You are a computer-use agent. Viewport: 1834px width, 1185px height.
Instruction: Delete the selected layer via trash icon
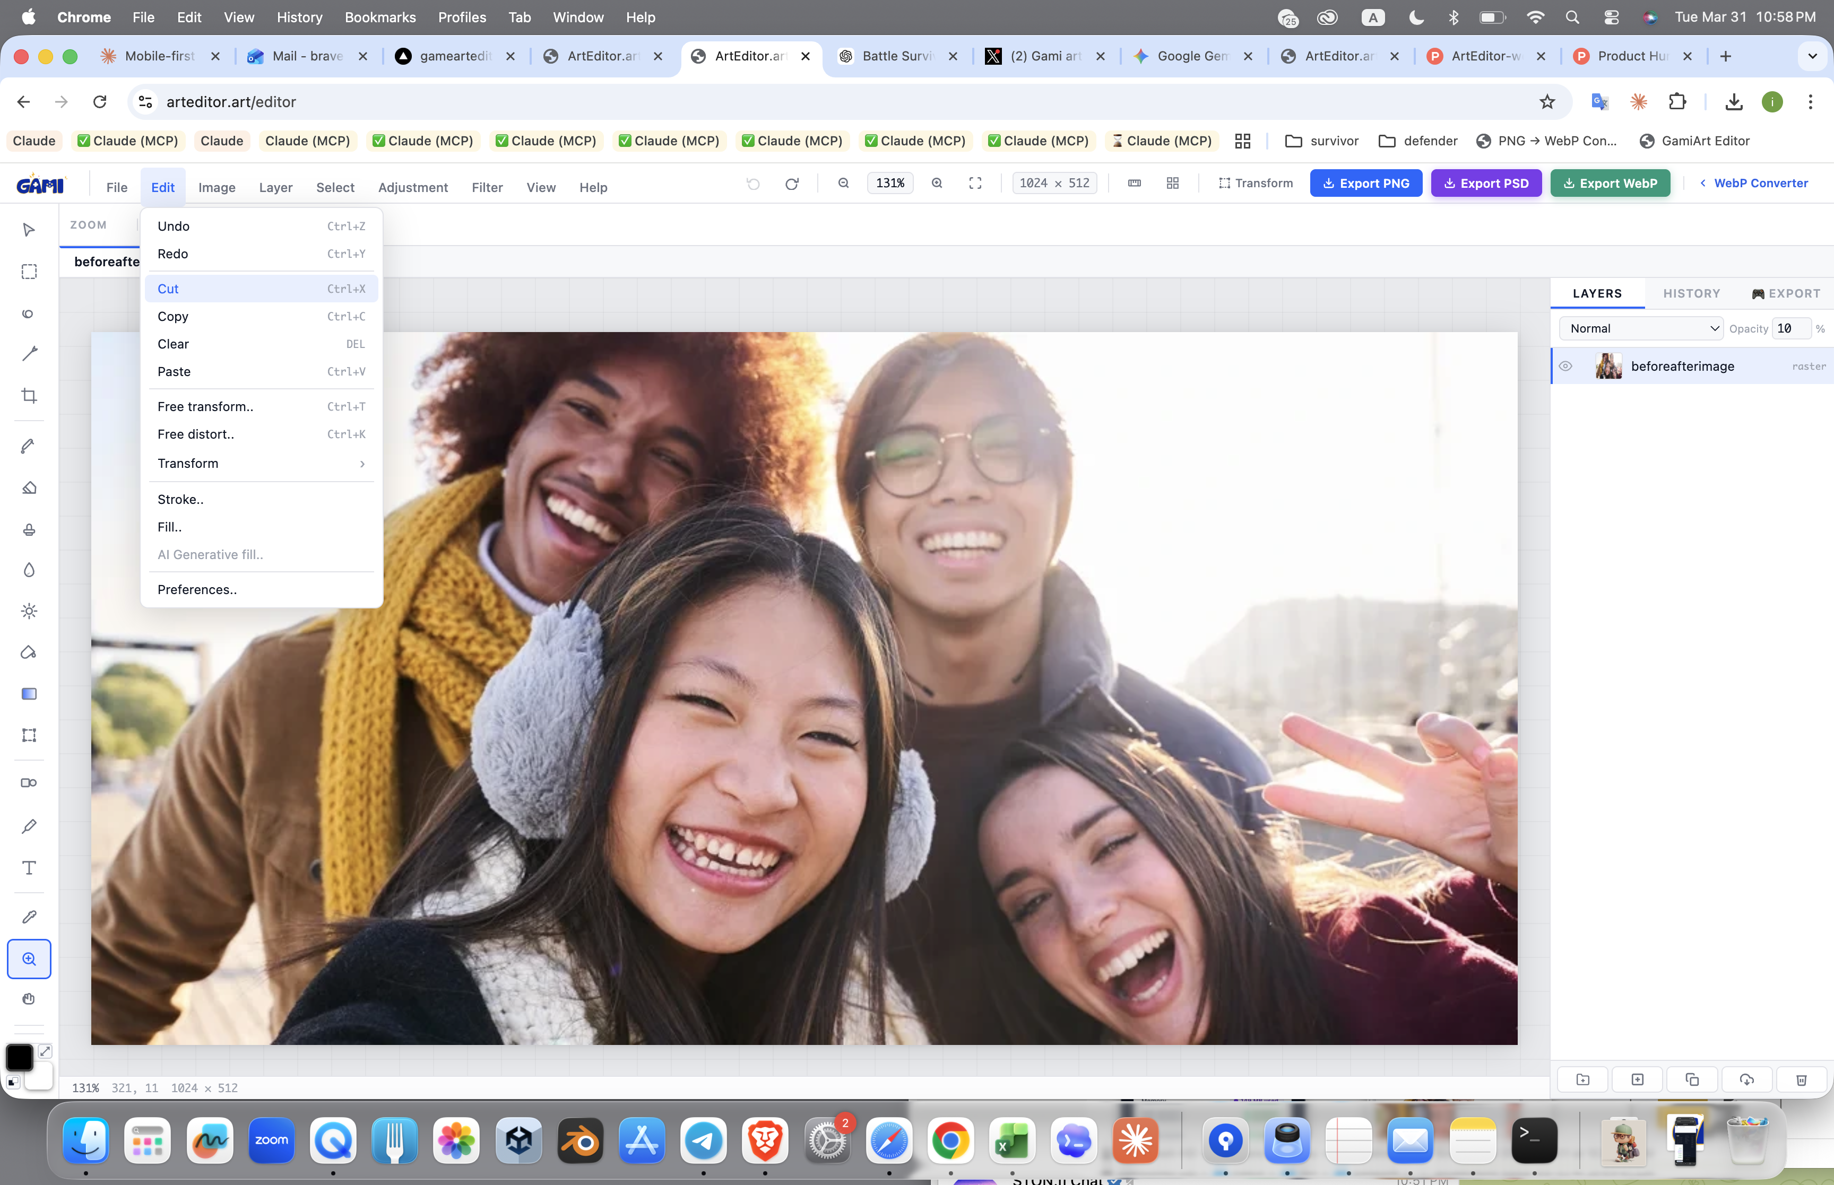(x=1802, y=1079)
